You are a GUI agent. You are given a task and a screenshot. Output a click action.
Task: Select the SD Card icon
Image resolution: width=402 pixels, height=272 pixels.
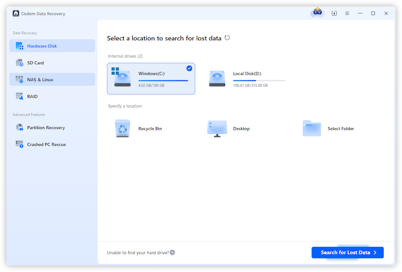[x=20, y=63]
